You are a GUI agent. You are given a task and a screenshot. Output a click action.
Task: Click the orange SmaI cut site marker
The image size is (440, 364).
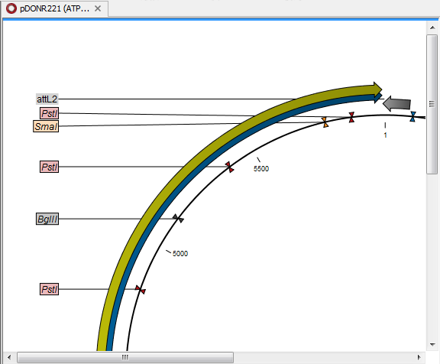tap(325, 122)
